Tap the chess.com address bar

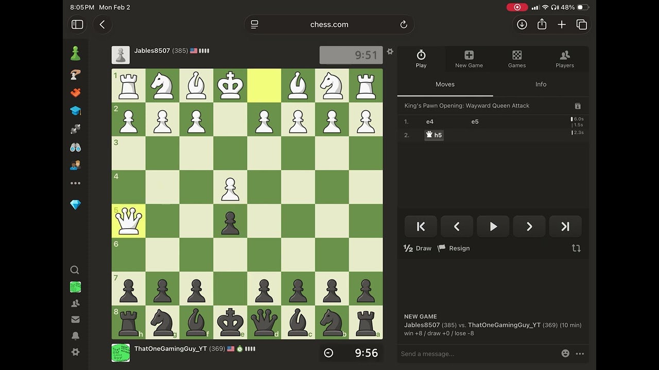click(x=329, y=24)
